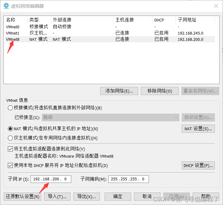Viewport: 223px width, 205px height.
Task: Click the 自动桥接 cell of VMnet0
Action: tap(62, 27)
